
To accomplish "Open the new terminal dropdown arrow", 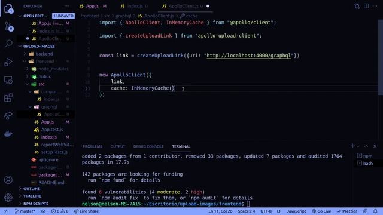I will (x=358, y=146).
